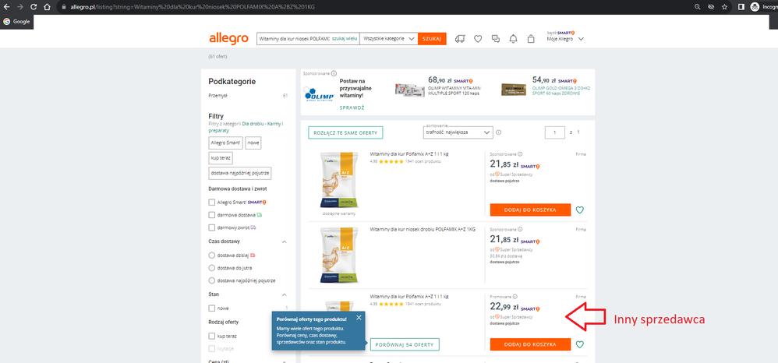Select the Przemysł subcategory
The image size is (778, 363).
[218, 96]
